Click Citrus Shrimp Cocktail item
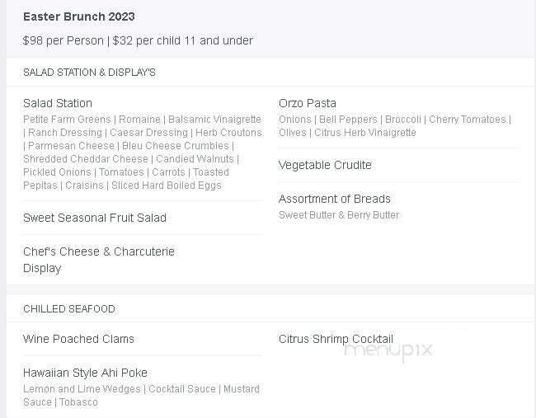Screen dimensions: 536x418 click(x=336, y=339)
